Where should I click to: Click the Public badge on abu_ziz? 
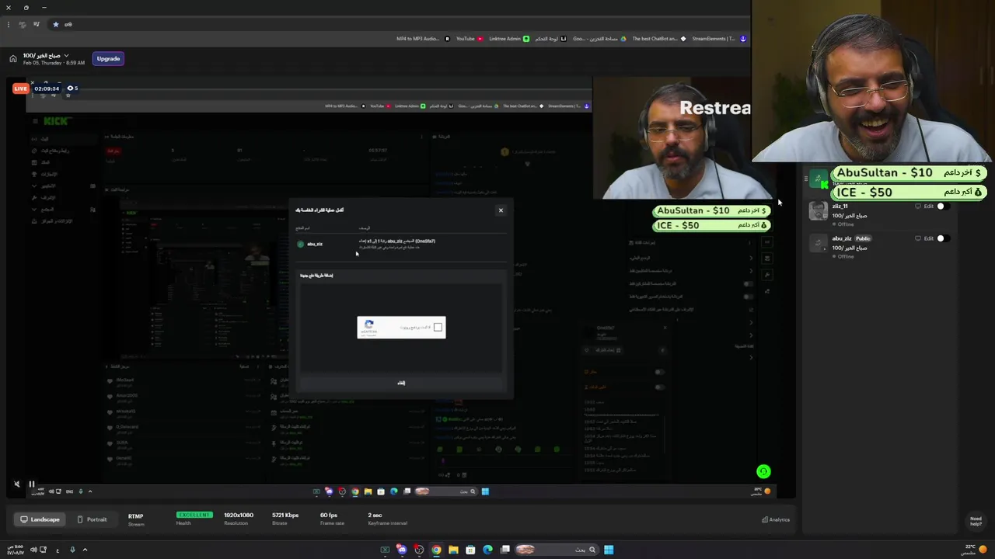pos(863,238)
